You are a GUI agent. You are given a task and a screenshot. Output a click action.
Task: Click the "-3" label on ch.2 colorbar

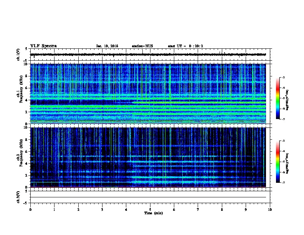[283, 141]
